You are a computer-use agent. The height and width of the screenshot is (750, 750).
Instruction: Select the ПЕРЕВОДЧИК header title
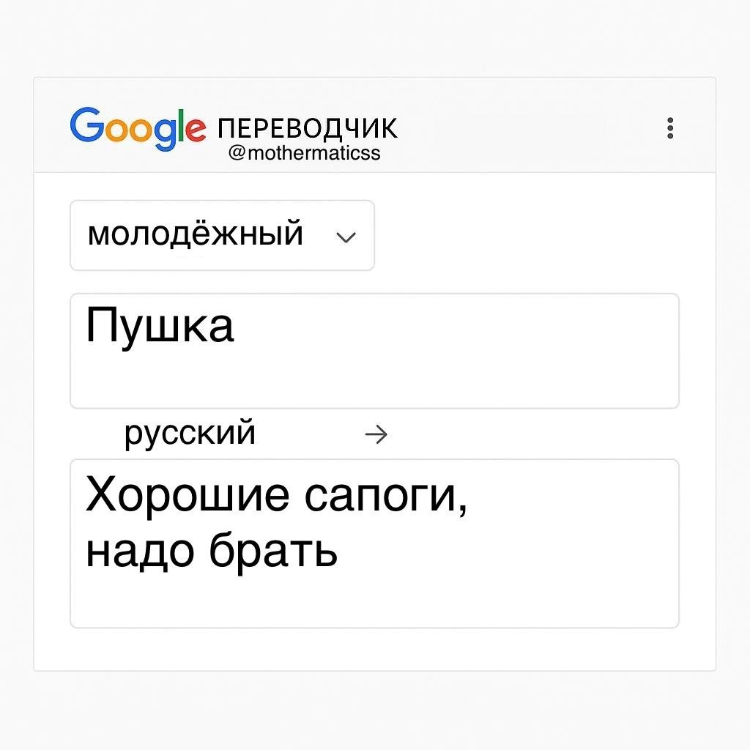(308, 126)
